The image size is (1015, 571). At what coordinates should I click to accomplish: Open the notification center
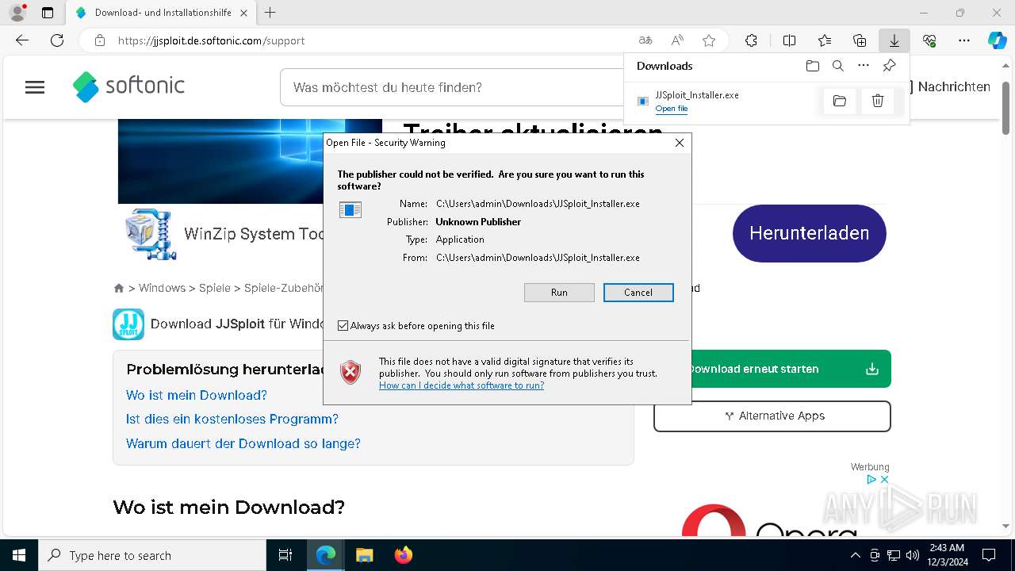click(x=989, y=555)
